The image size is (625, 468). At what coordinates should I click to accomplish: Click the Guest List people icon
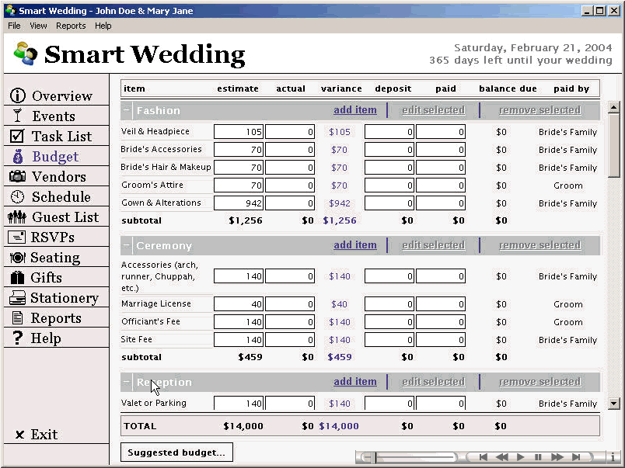tap(17, 217)
